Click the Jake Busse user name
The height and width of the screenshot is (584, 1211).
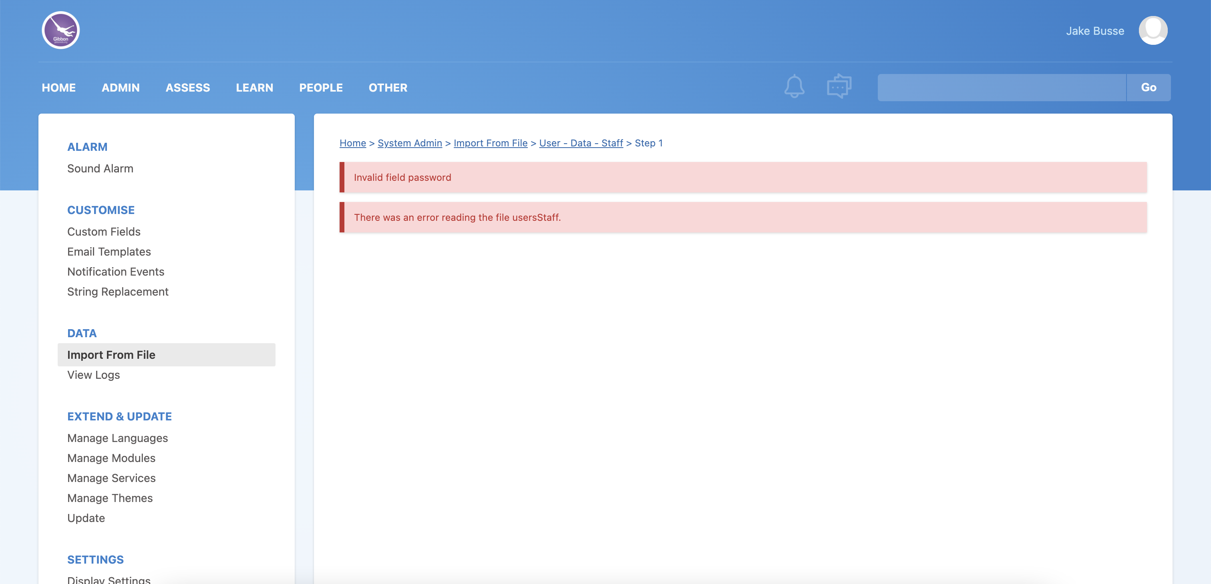click(1095, 31)
